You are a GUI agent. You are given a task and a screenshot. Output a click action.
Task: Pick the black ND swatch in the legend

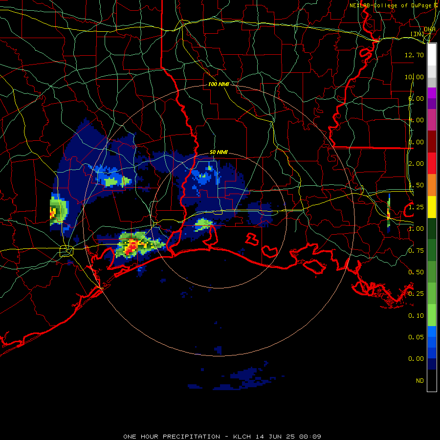pos(432,380)
